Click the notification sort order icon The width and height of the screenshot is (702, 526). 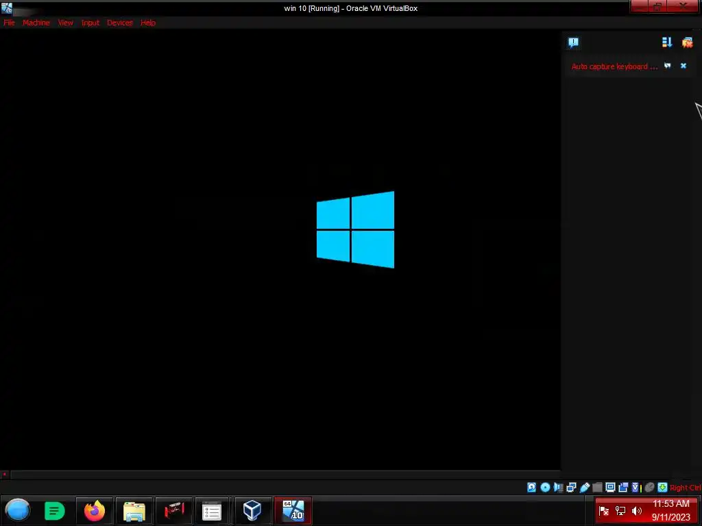pos(667,42)
